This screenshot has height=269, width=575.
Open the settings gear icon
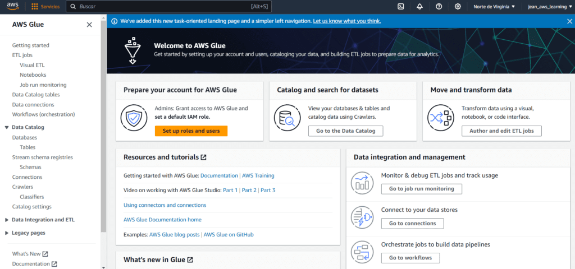458,6
